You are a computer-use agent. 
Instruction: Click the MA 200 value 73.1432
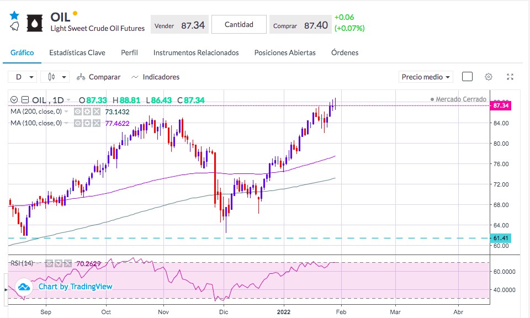(117, 112)
